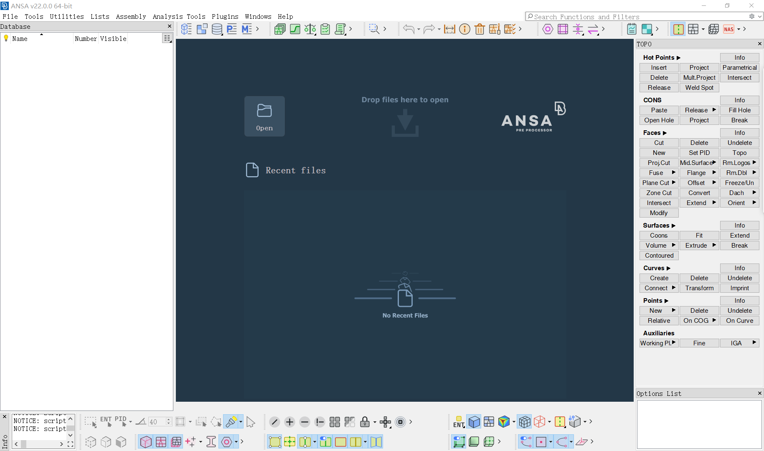Click the Open button to load files
This screenshot has height=451, width=764.
pos(264,116)
